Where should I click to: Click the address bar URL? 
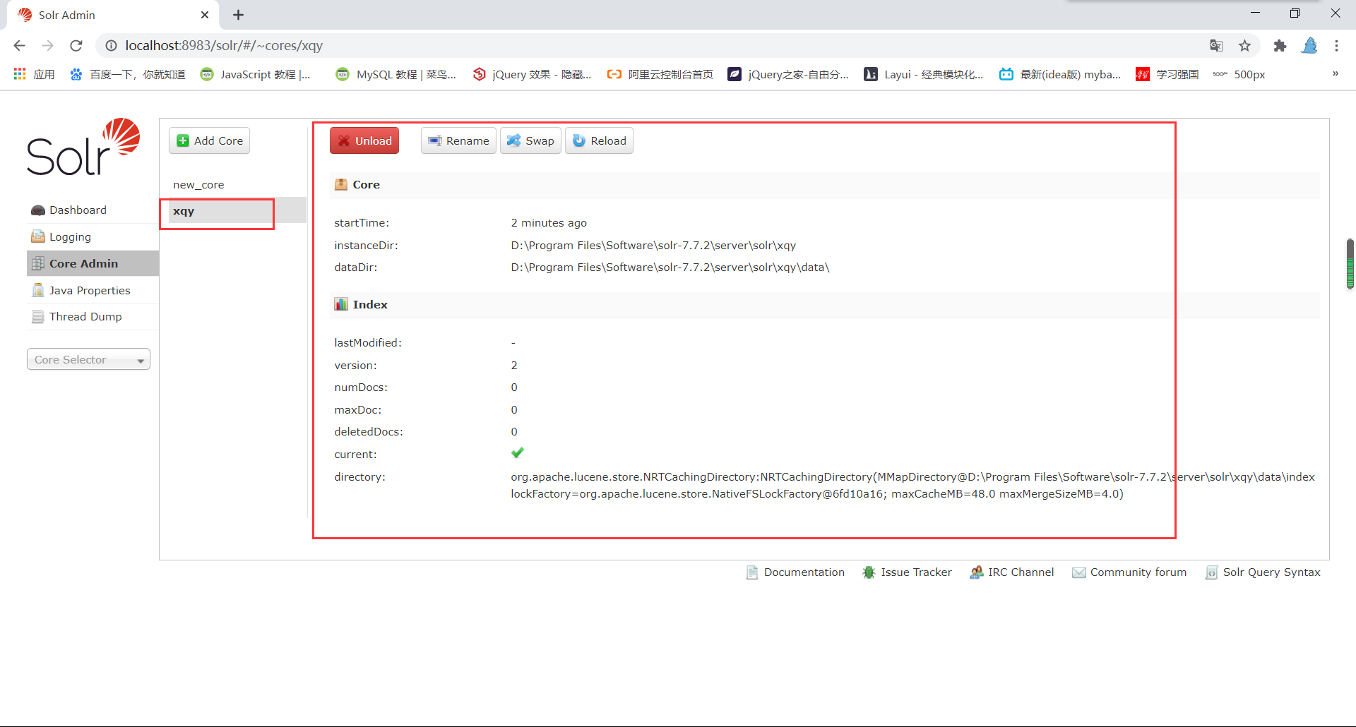click(x=224, y=46)
